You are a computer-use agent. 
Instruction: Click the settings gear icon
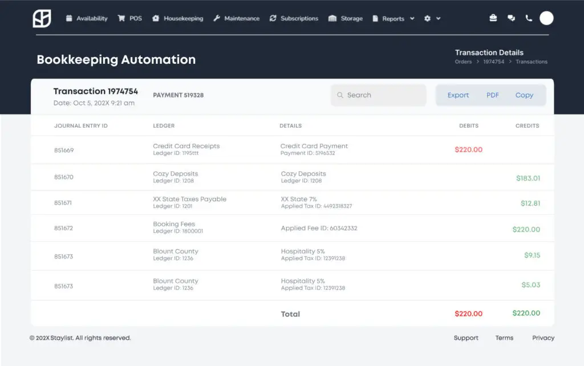428,18
